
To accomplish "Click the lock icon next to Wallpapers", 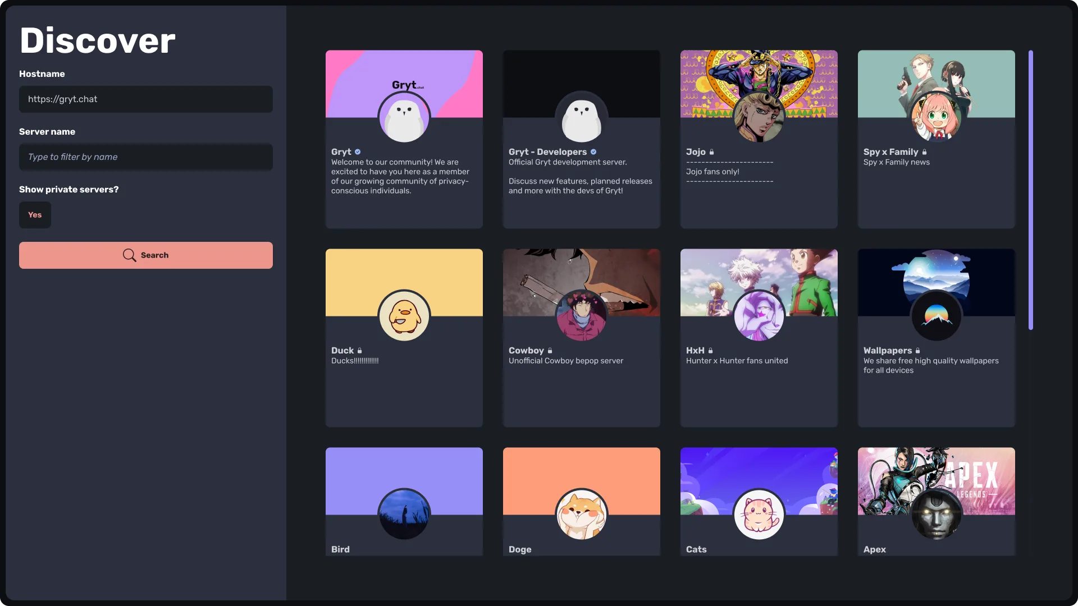I will [918, 351].
